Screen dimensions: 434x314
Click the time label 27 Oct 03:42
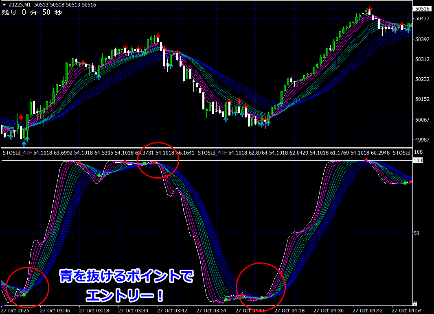pos(172,310)
